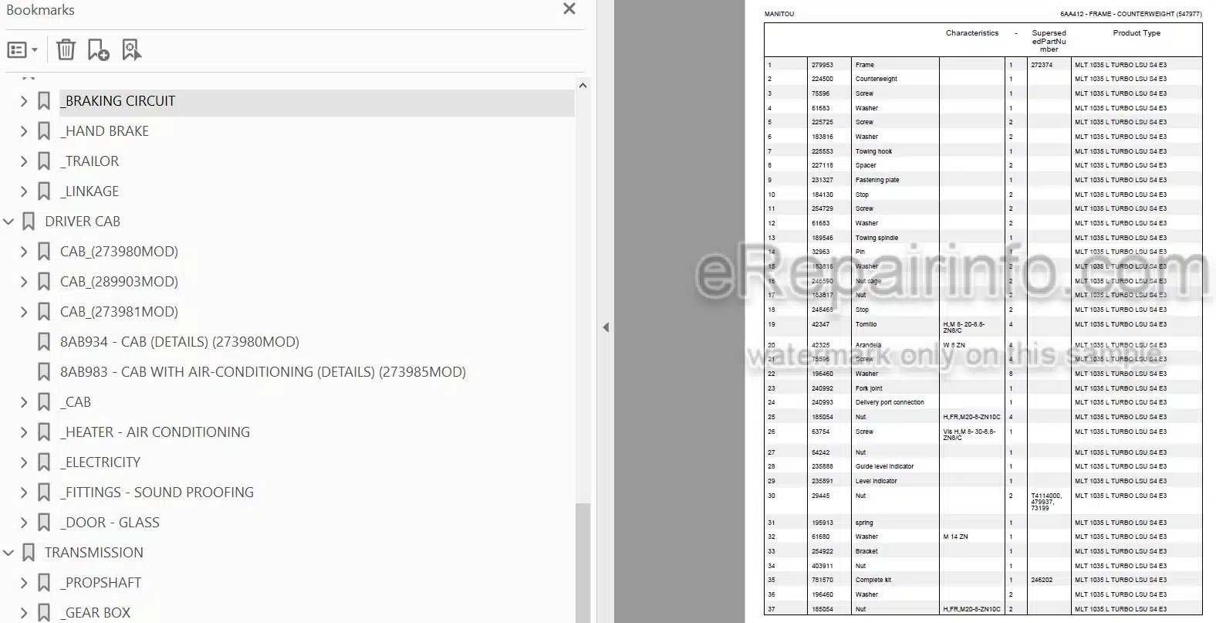Open _FITTINGS - SOUND PROOFING bookmark
Image resolution: width=1216 pixels, height=623 pixels.
(x=157, y=493)
